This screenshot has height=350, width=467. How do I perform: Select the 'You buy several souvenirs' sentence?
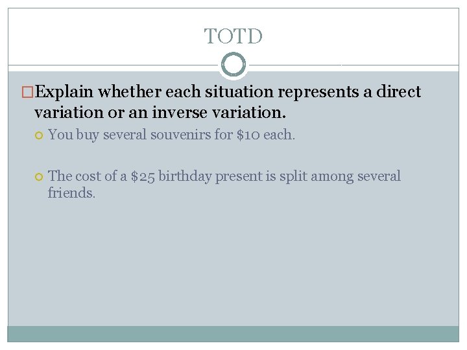tap(171, 135)
